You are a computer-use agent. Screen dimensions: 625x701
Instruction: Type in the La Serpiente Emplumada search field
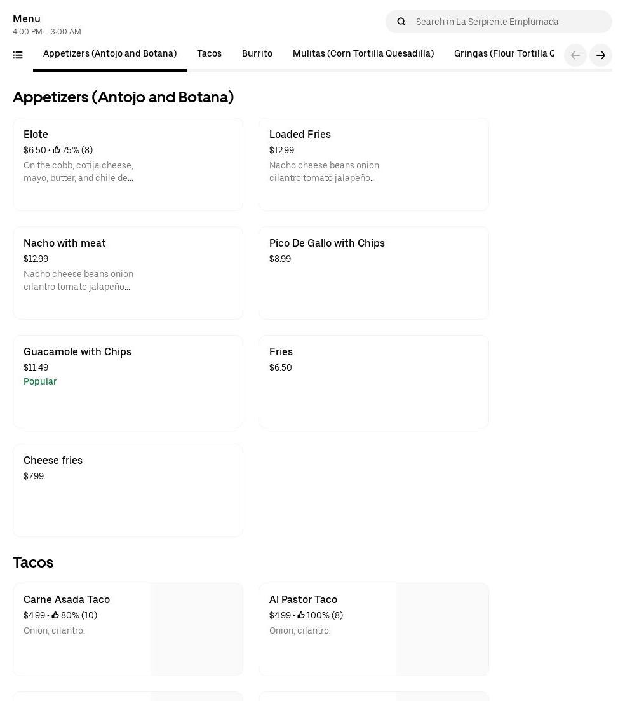(508, 22)
